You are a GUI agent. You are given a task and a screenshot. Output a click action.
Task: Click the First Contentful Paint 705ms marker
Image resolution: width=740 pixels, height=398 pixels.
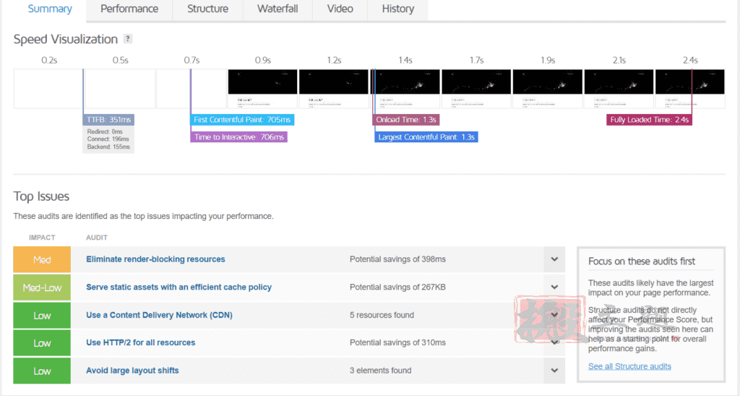pyautogui.click(x=242, y=120)
